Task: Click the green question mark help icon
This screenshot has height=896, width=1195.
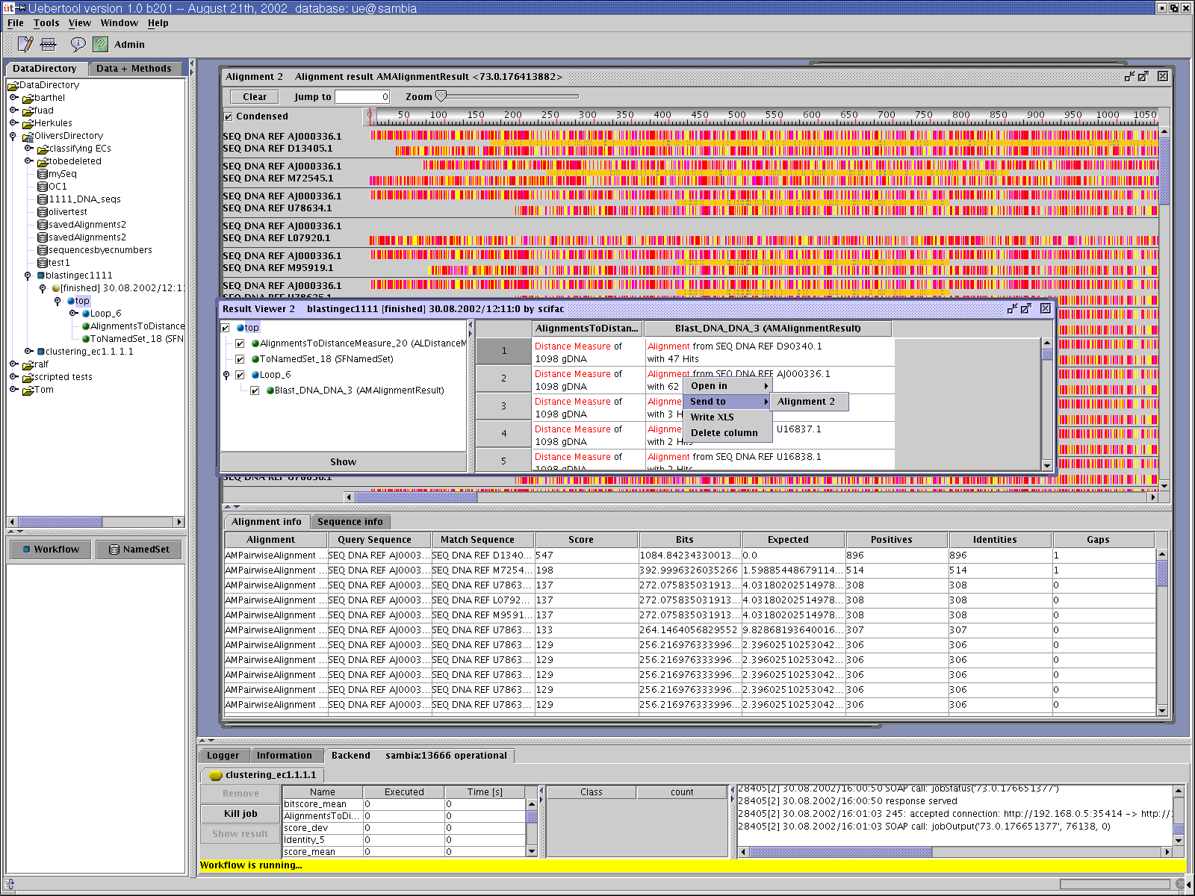Action: [x=100, y=45]
